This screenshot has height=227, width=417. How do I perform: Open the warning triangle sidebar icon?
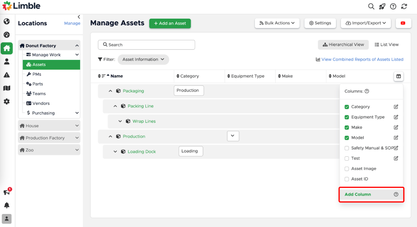click(7, 75)
